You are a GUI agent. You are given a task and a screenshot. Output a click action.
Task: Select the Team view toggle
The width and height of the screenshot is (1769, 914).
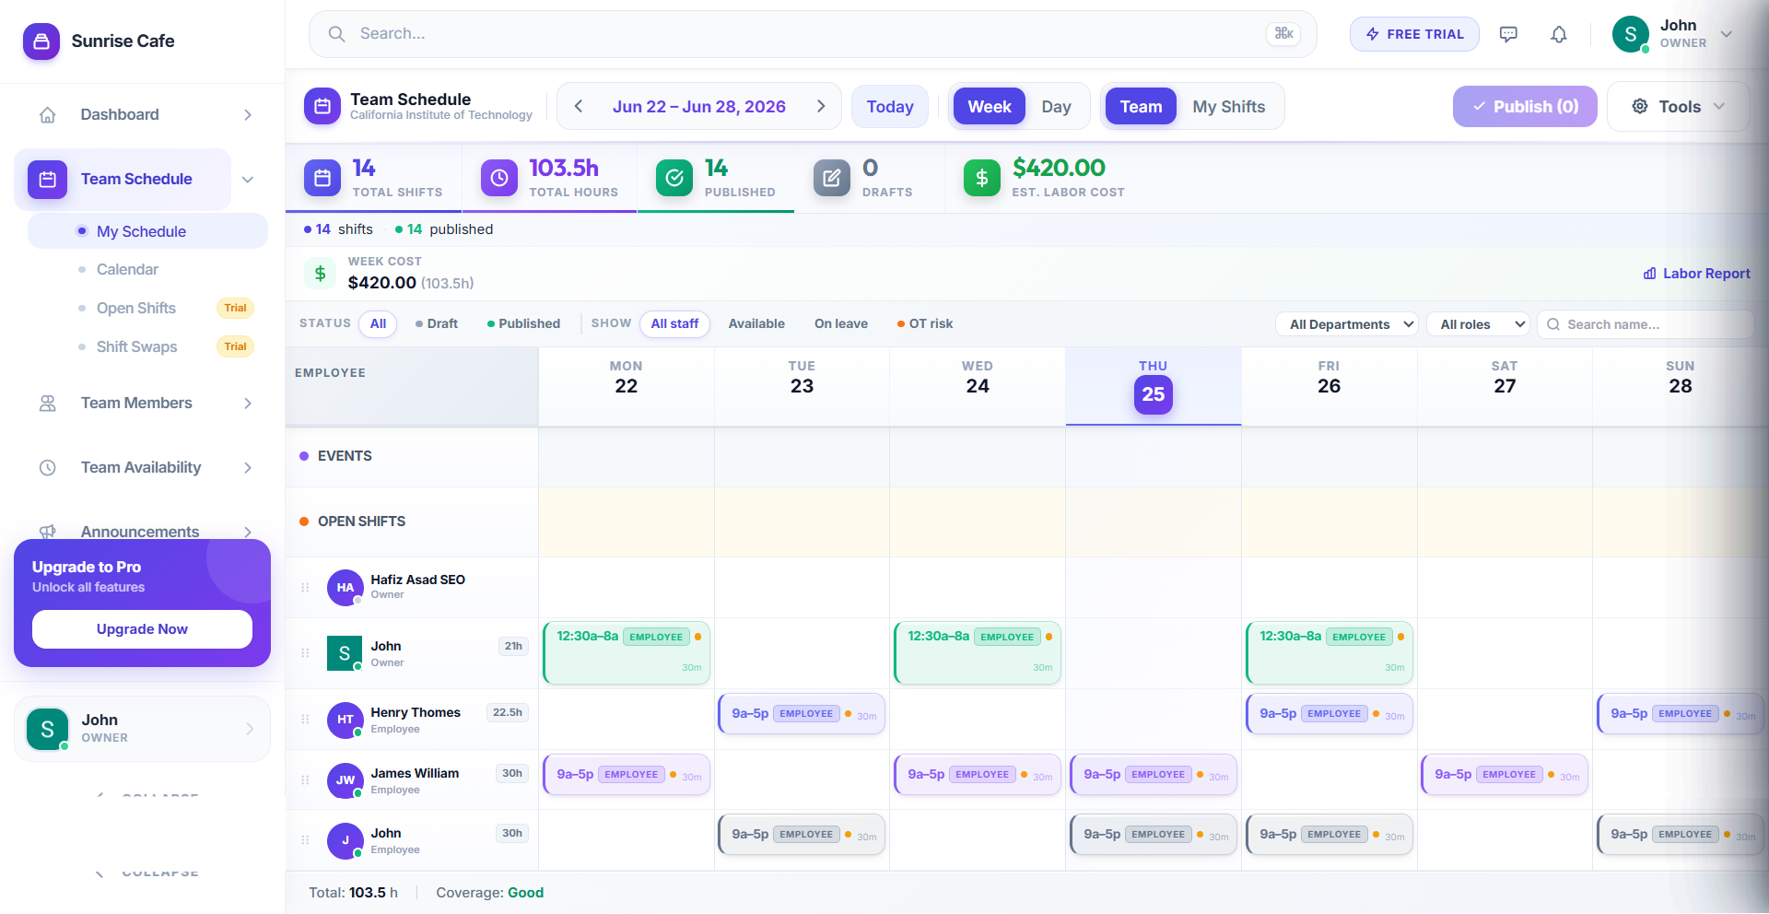click(1141, 107)
